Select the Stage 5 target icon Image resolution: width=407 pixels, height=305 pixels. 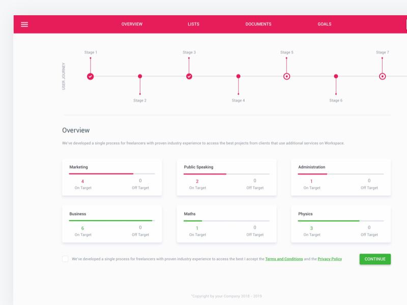click(286, 77)
